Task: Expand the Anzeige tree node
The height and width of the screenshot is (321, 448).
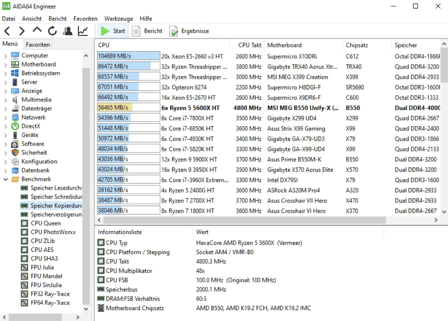Action: point(5,91)
